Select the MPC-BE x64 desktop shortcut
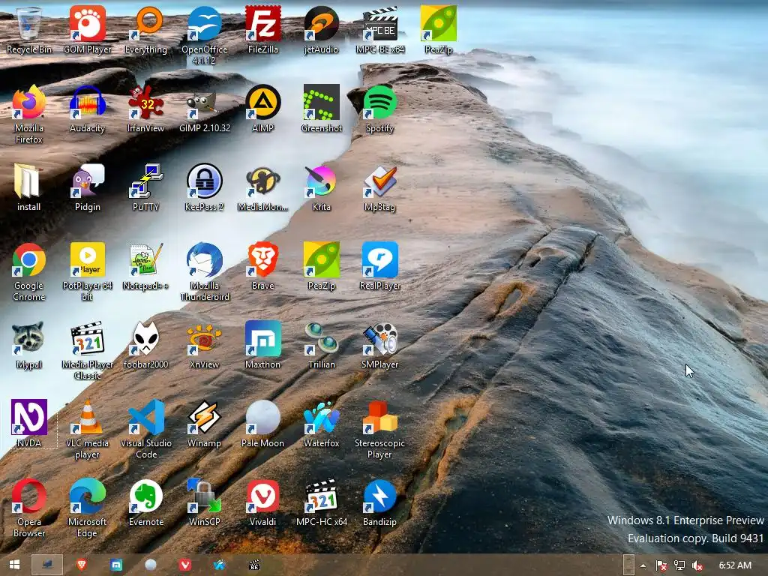The height and width of the screenshot is (576, 768). pos(380,30)
